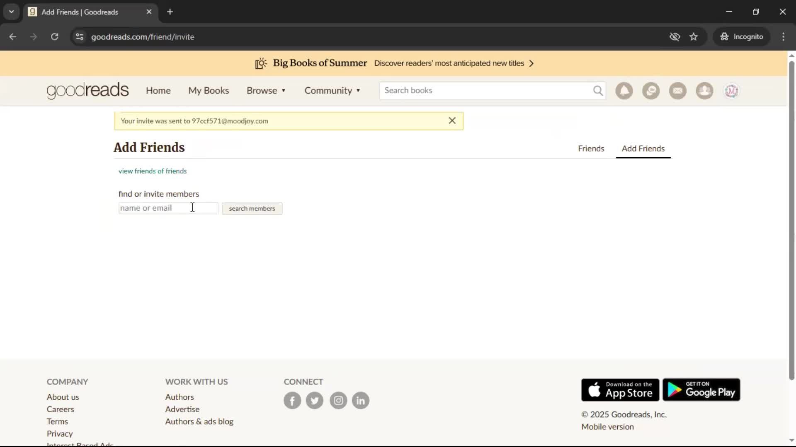Focus the name or email field

pyautogui.click(x=168, y=208)
